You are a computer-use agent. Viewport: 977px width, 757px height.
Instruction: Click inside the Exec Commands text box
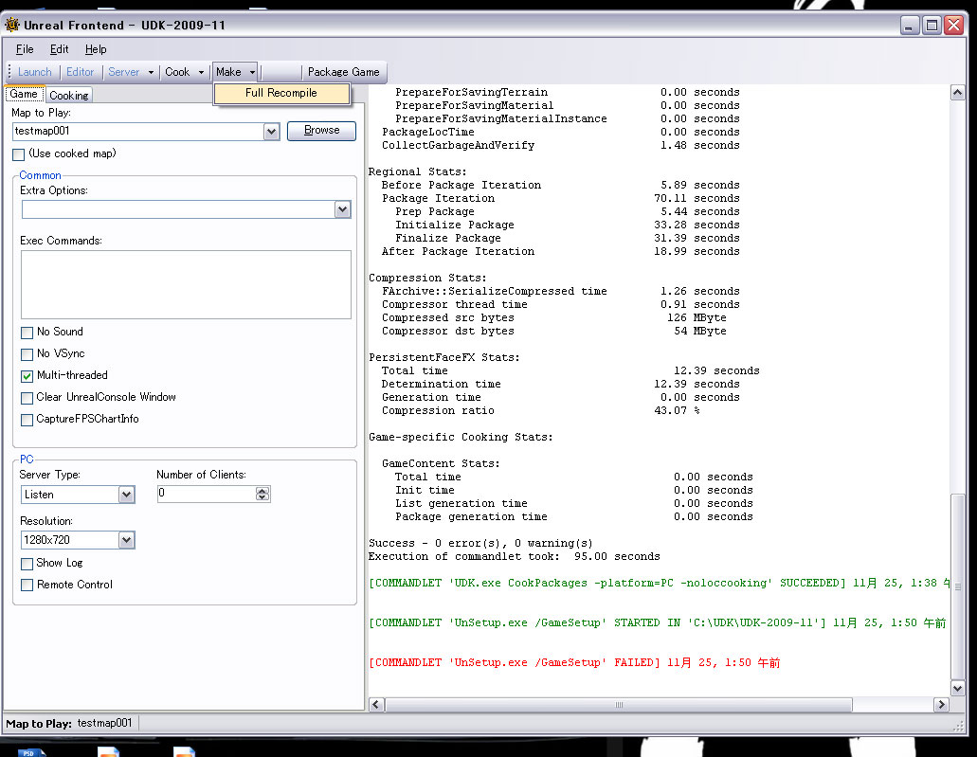click(x=186, y=285)
